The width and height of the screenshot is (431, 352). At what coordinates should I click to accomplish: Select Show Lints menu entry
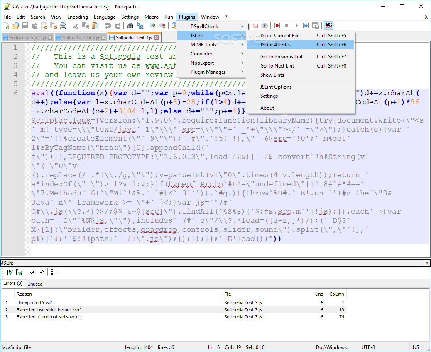(x=301, y=75)
